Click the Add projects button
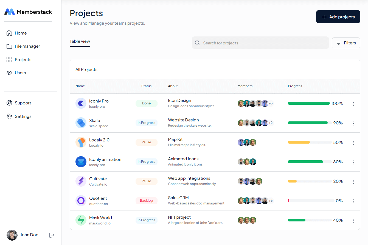Image resolution: width=368 pixels, height=245 pixels. pos(338,17)
